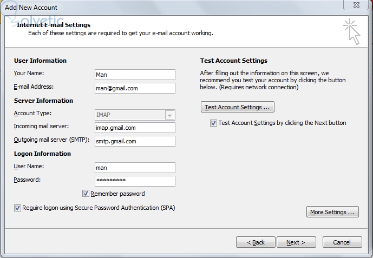Open the Account Type dropdown arrow
The width and height of the screenshot is (373, 258).
pos(169,115)
